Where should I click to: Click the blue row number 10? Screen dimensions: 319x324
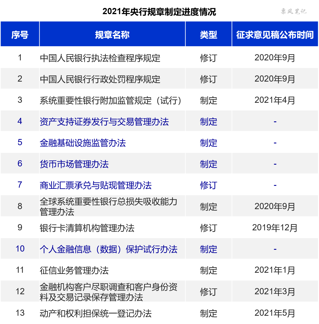click(20, 249)
